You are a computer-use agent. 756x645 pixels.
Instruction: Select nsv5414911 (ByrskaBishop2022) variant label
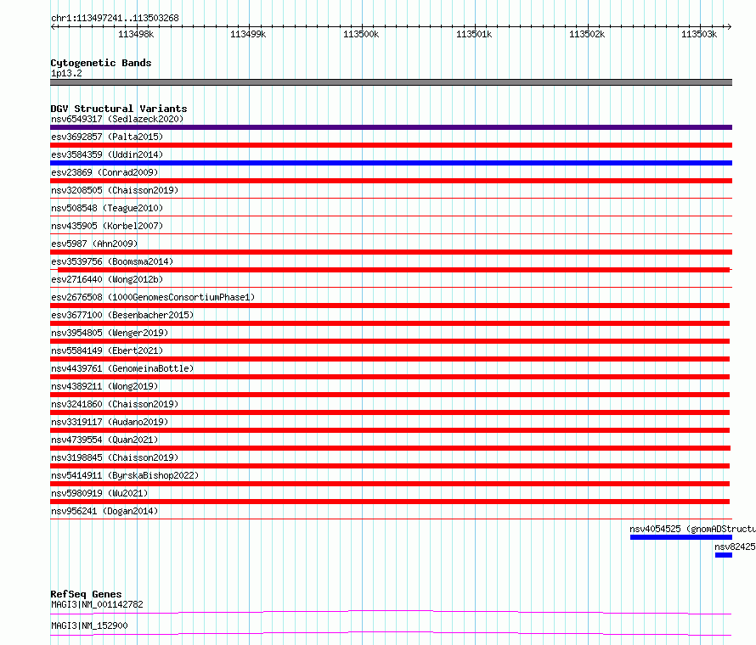(125, 475)
